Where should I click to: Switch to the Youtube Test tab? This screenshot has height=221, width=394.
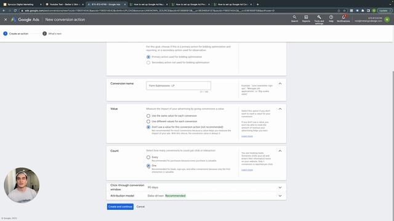coord(64,4)
